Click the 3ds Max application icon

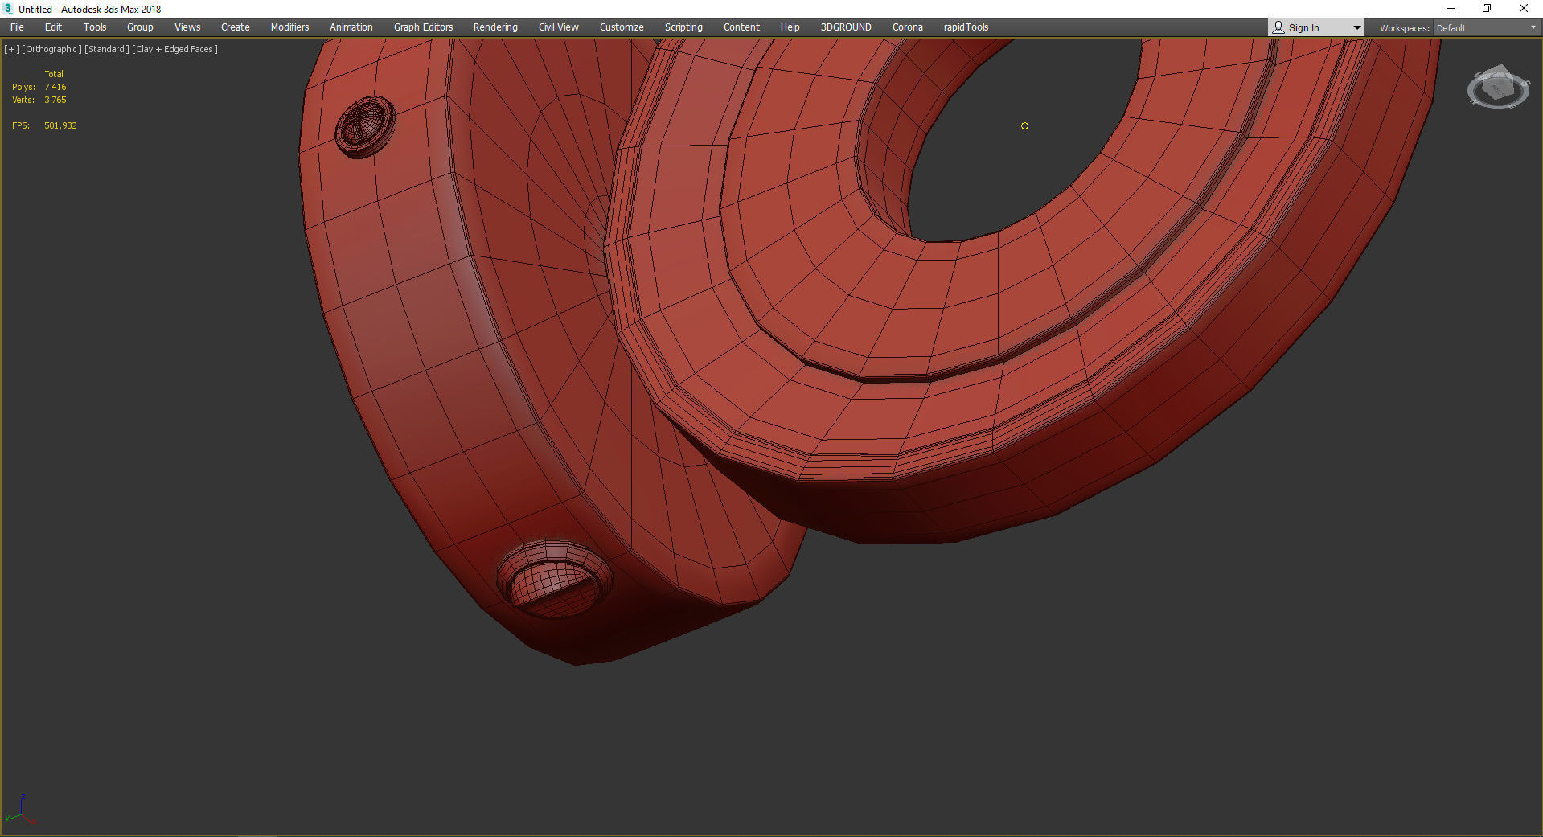click(x=9, y=9)
